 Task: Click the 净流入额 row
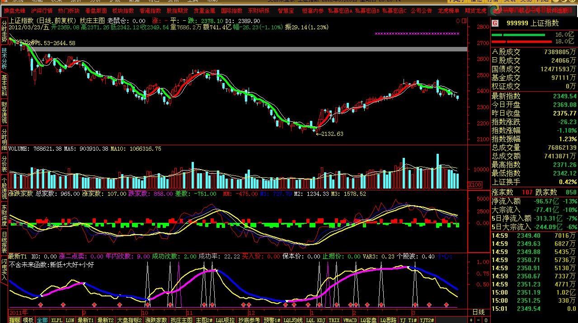[x=534, y=201]
